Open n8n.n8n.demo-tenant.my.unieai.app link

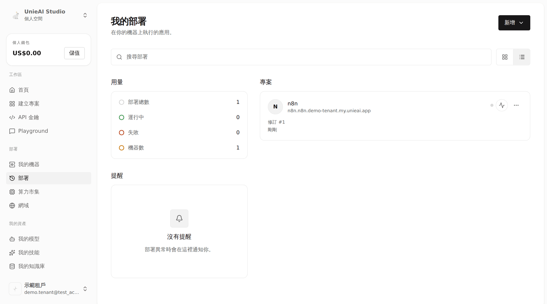click(329, 111)
